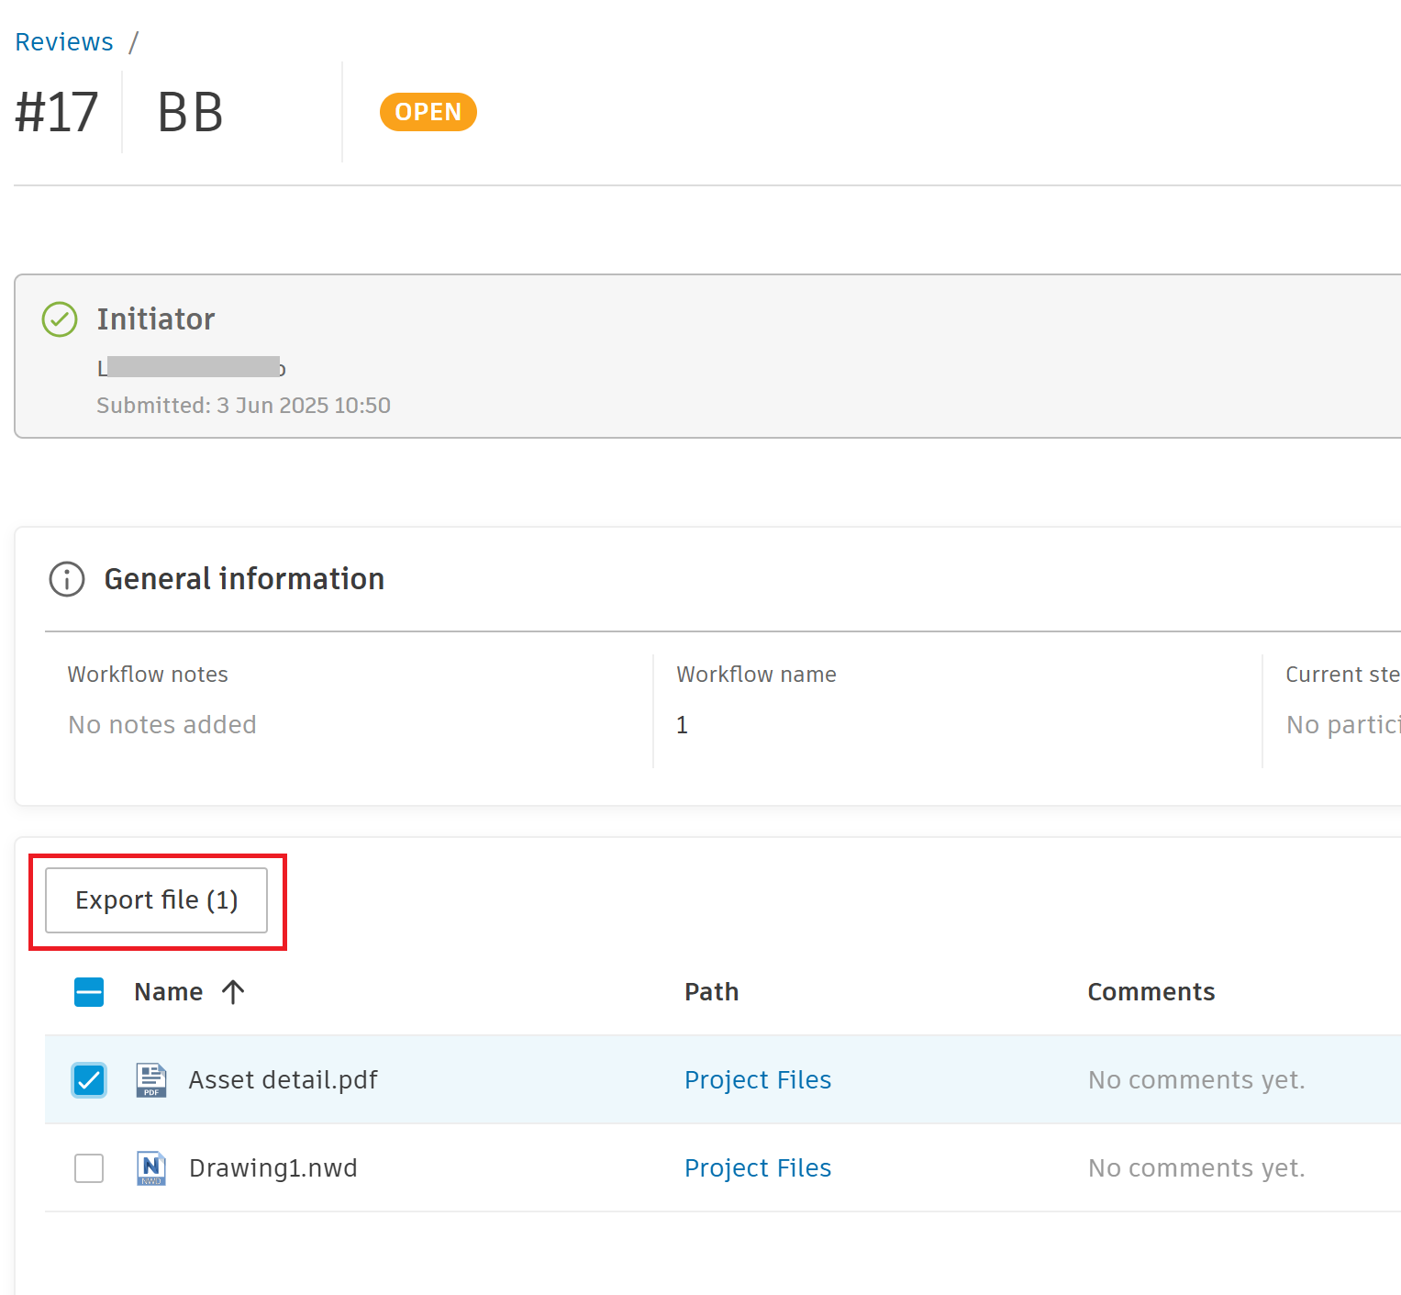The height and width of the screenshot is (1295, 1401).
Task: Open the Reviews breadcrumb link
Action: tap(64, 42)
